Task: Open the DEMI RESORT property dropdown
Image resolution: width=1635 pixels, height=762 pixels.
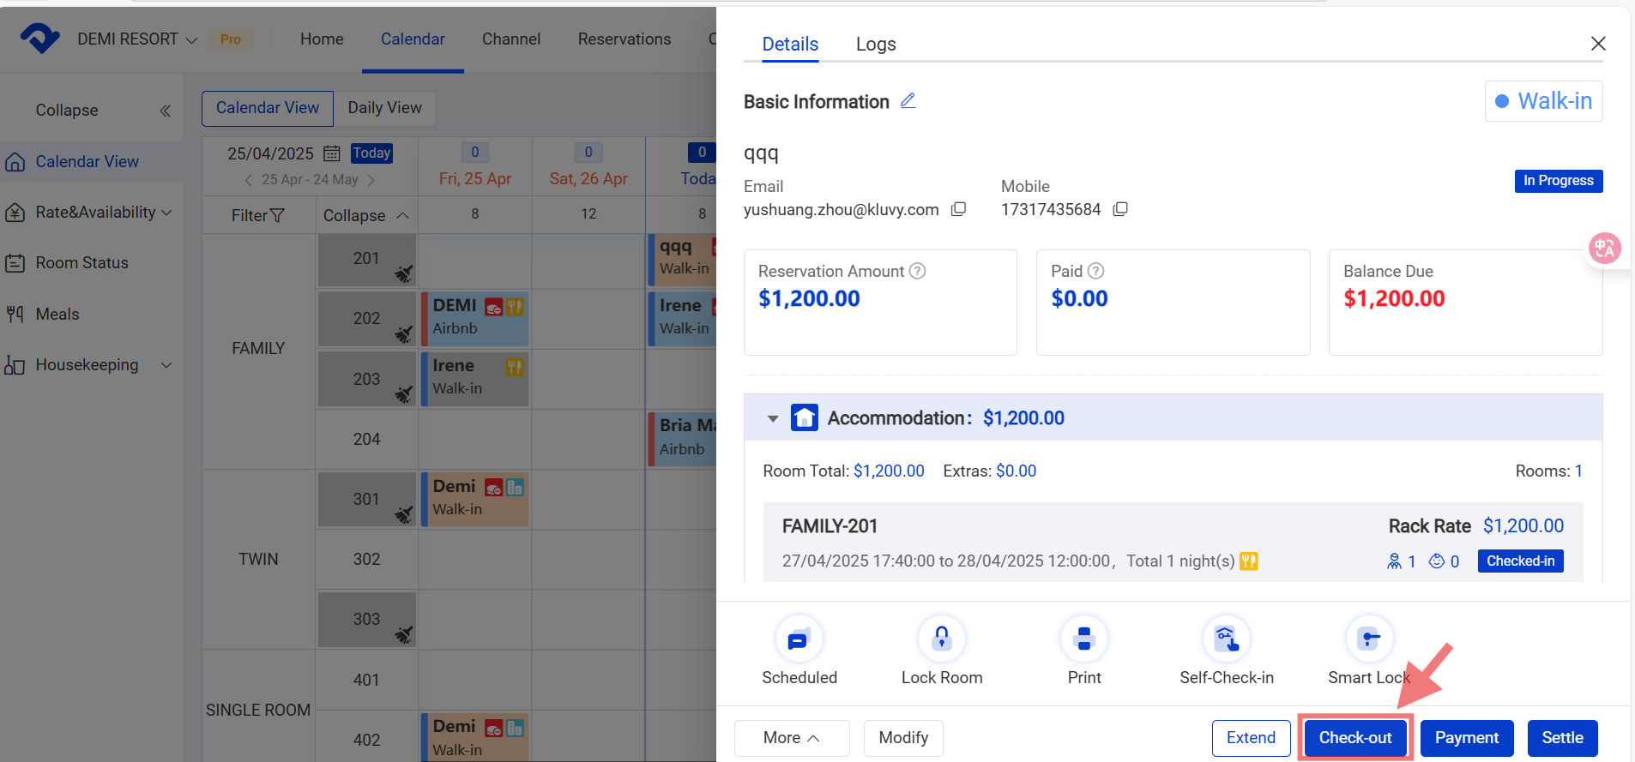Action: pos(137,39)
